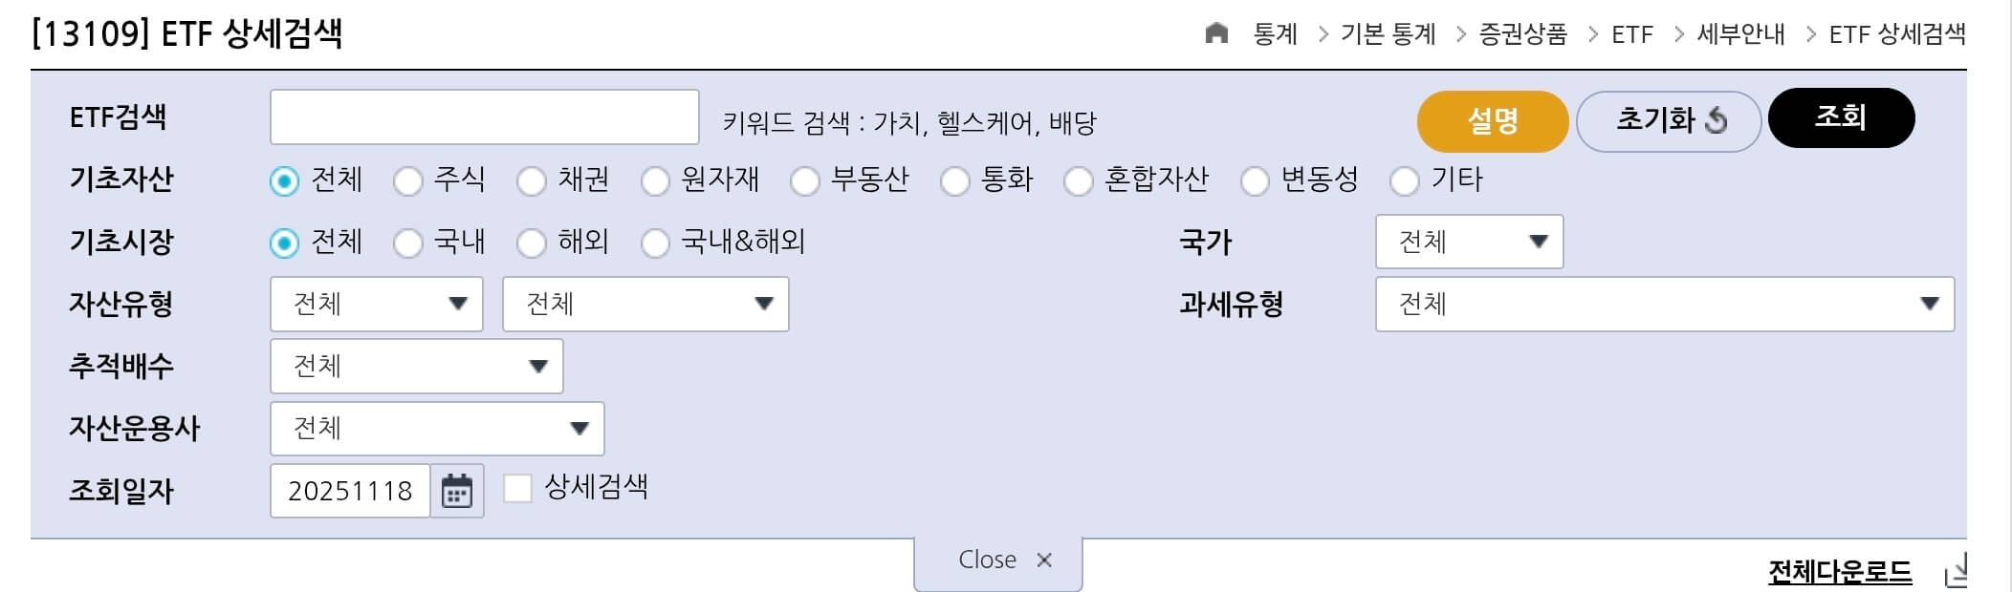The height and width of the screenshot is (592, 2012).
Task: Click the X icon on Close tab
Action: (1044, 560)
